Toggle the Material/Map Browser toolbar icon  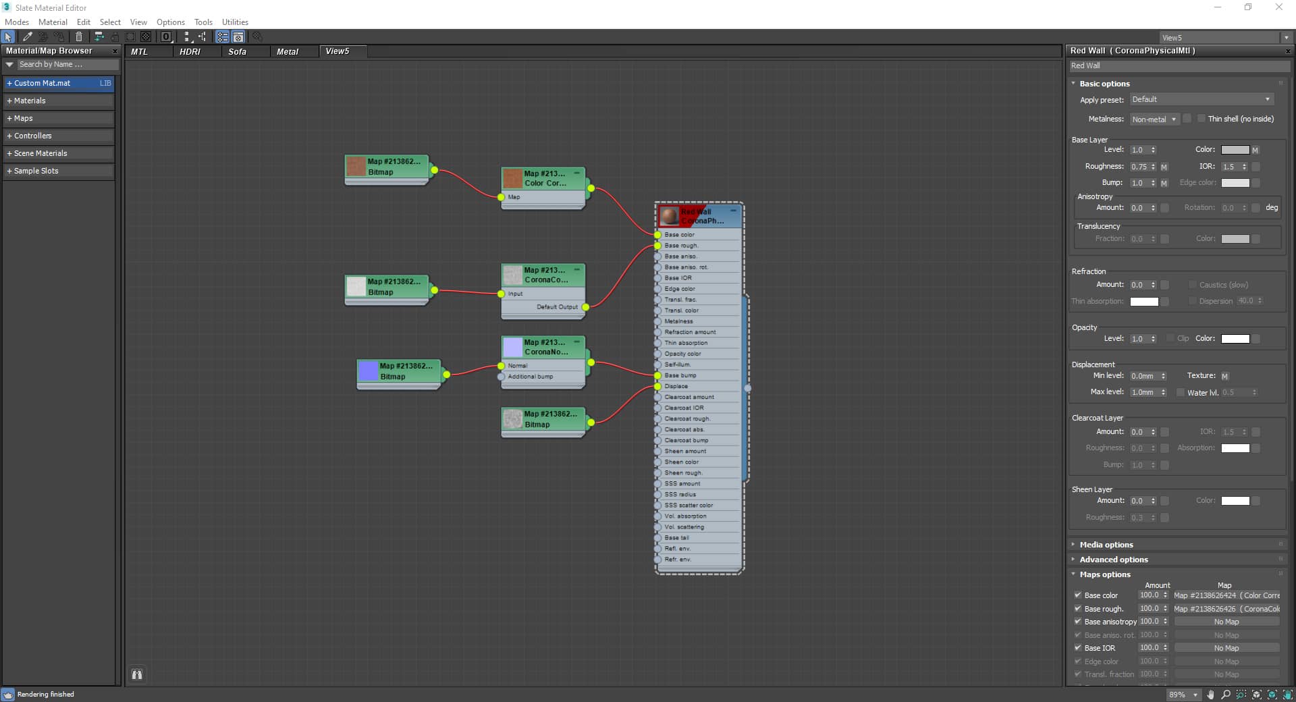[222, 37]
